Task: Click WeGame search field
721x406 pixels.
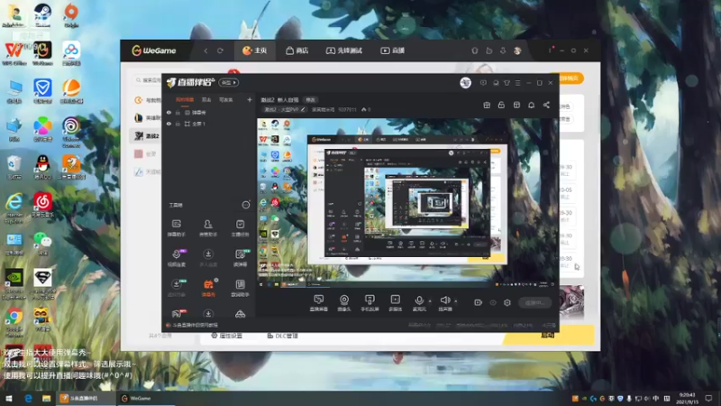Action: pyautogui.click(x=149, y=80)
